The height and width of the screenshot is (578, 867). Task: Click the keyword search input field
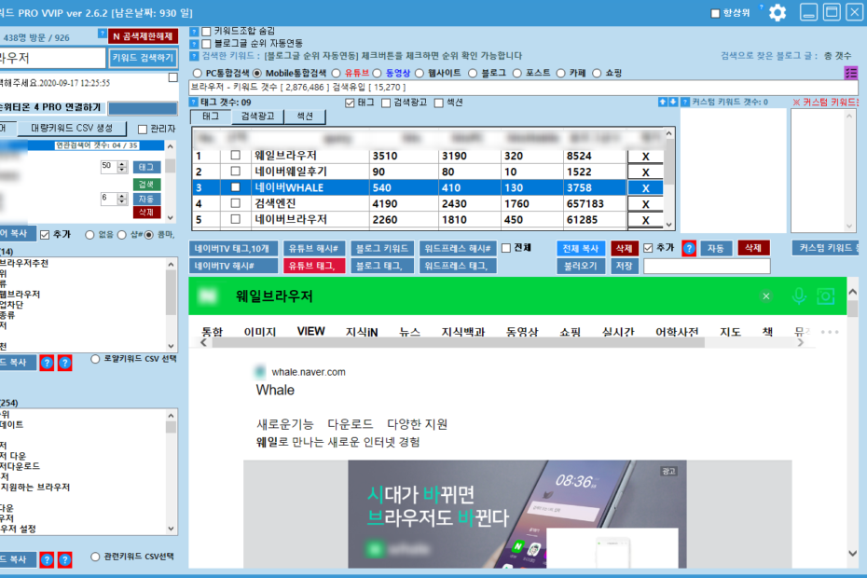coord(52,58)
